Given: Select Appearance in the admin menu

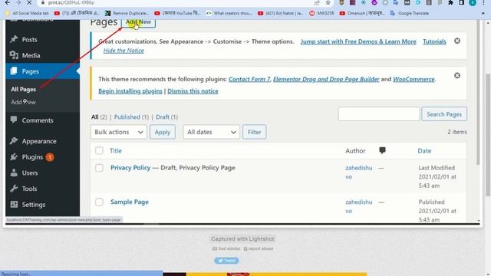Looking at the screenshot, I should coord(39,141).
